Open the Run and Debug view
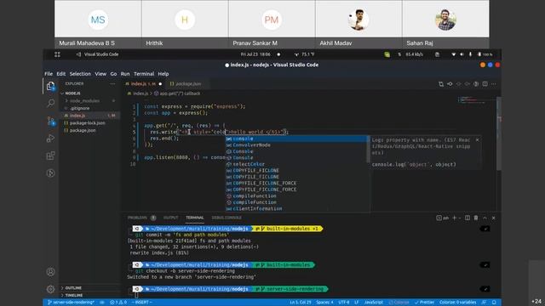 click(51, 139)
